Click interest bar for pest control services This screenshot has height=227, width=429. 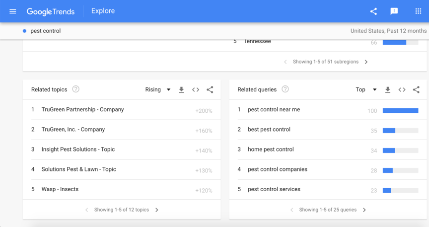point(401,190)
